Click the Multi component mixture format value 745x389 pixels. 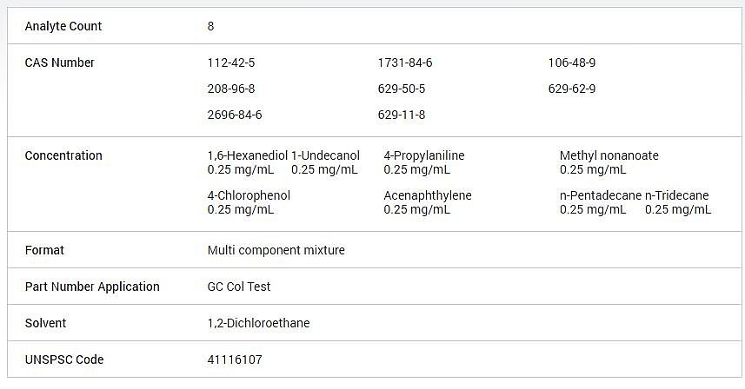click(x=276, y=250)
